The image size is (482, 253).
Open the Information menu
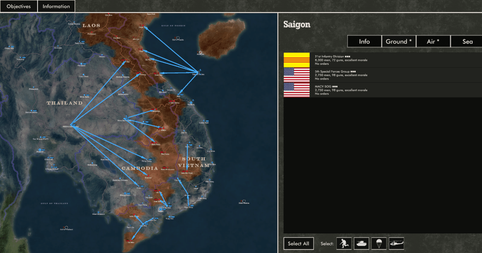click(56, 6)
